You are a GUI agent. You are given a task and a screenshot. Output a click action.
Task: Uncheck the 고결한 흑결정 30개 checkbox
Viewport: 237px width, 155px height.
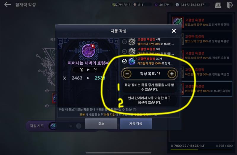coord(124,61)
